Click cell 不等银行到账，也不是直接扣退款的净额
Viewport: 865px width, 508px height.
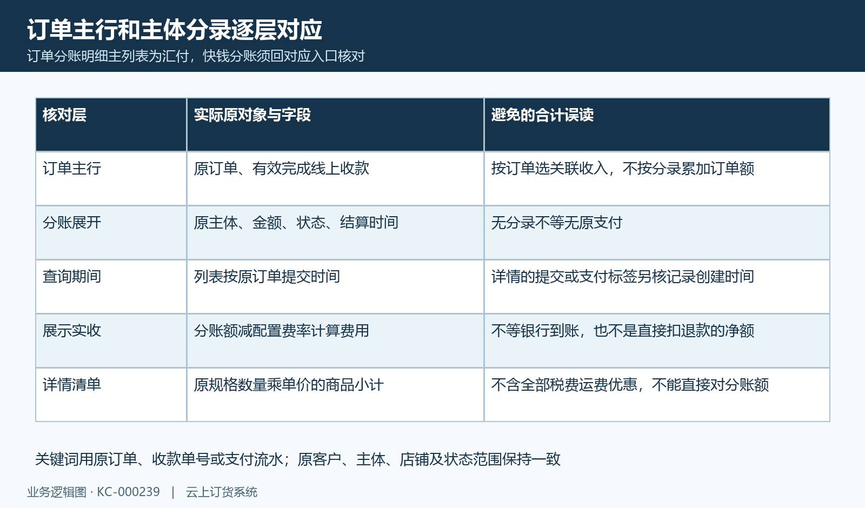point(657,341)
